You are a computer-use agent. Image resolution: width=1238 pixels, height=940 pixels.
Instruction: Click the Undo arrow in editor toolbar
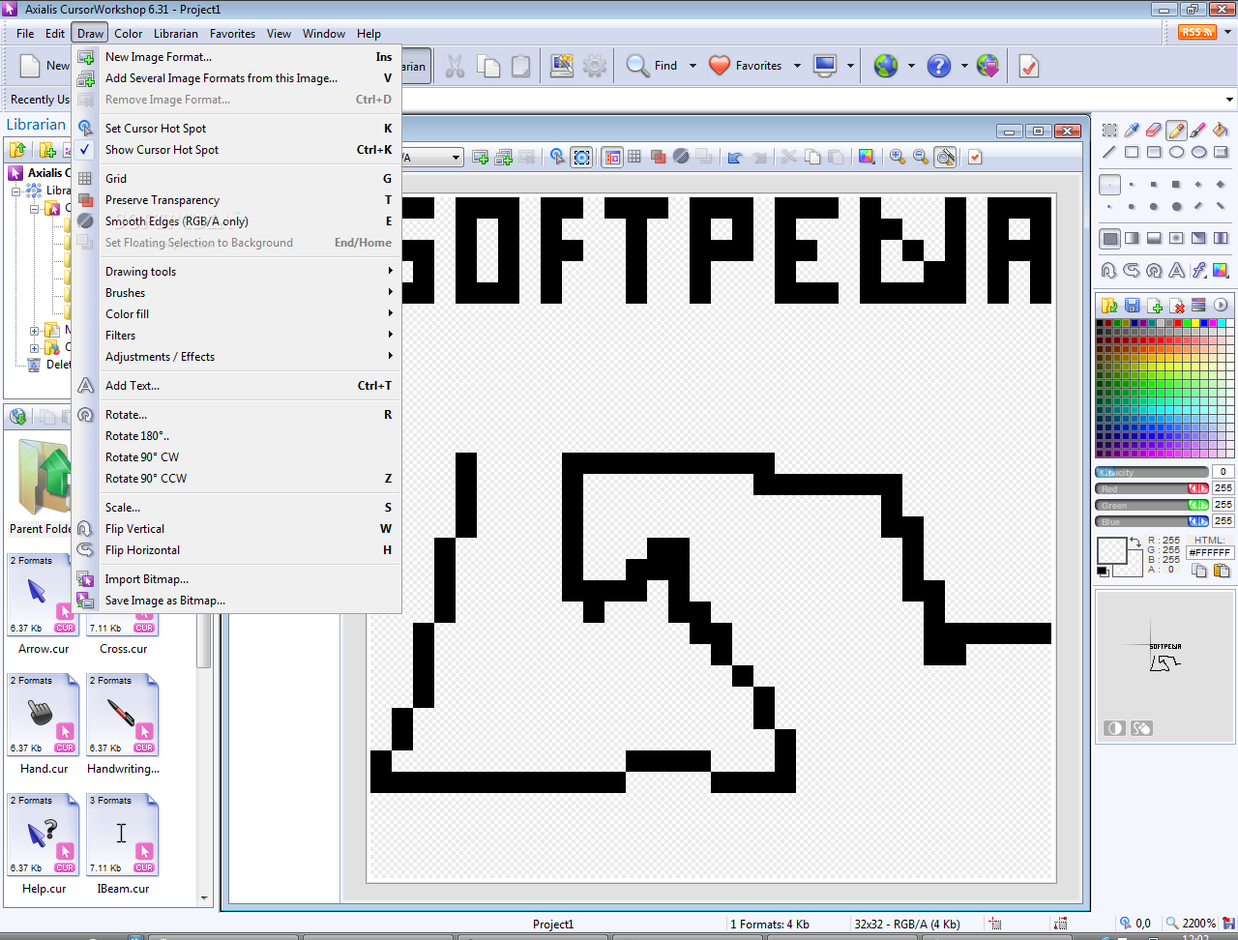tap(735, 157)
